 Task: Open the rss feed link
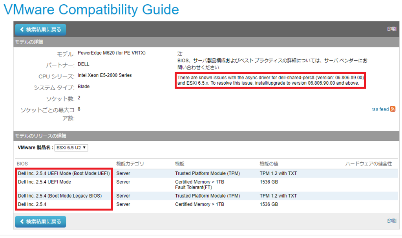(380, 109)
